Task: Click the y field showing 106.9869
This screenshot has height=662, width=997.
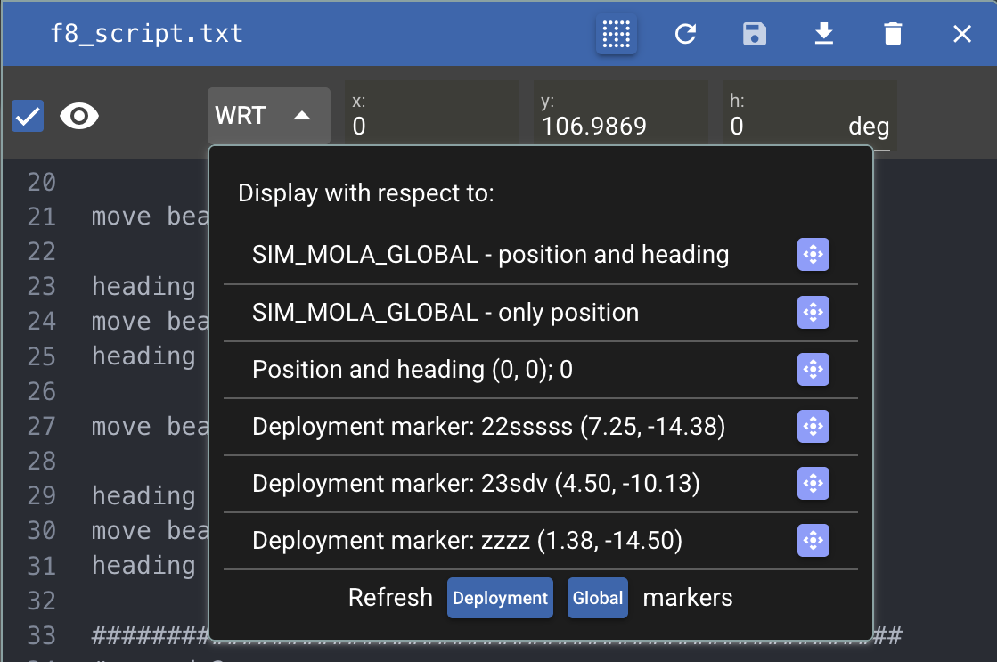Action: [x=620, y=126]
